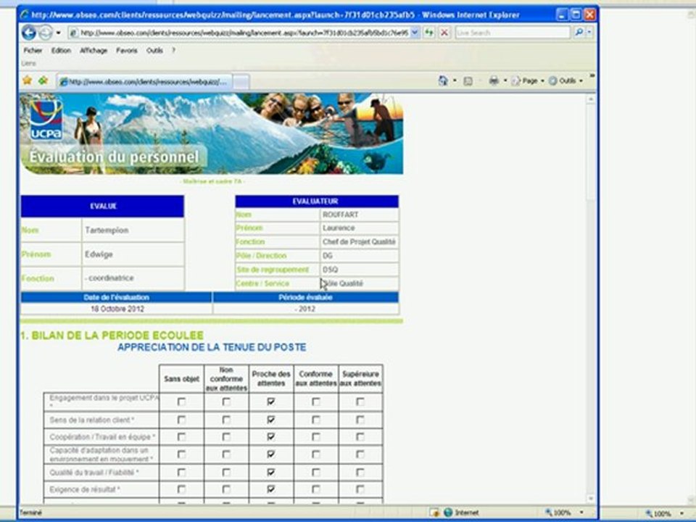Click the scrollbar down arrow
This screenshot has width=696, height=522.
pyautogui.click(x=590, y=500)
